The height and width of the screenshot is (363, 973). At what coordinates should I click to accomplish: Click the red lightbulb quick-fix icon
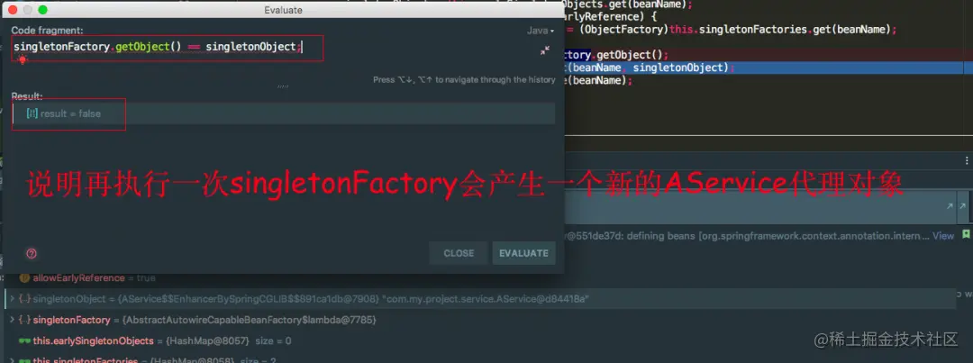click(x=23, y=59)
